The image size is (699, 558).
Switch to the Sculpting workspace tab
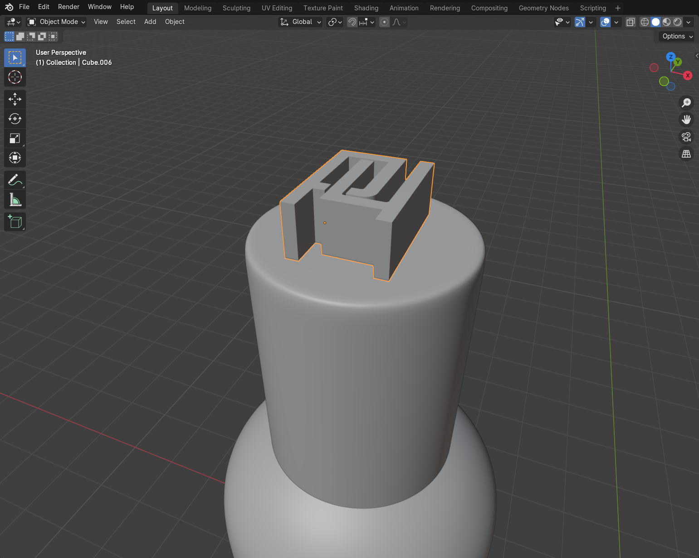(x=236, y=8)
